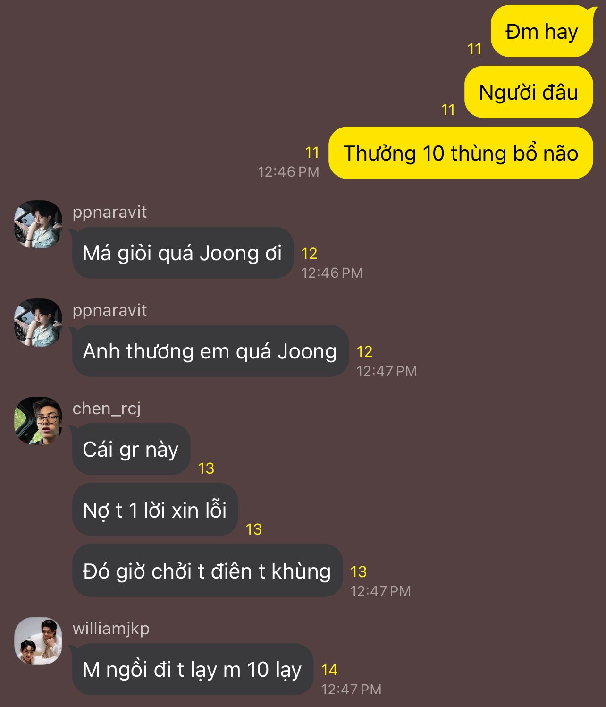Open chen_rcj's profile picture
606x707 pixels.
click(x=38, y=421)
